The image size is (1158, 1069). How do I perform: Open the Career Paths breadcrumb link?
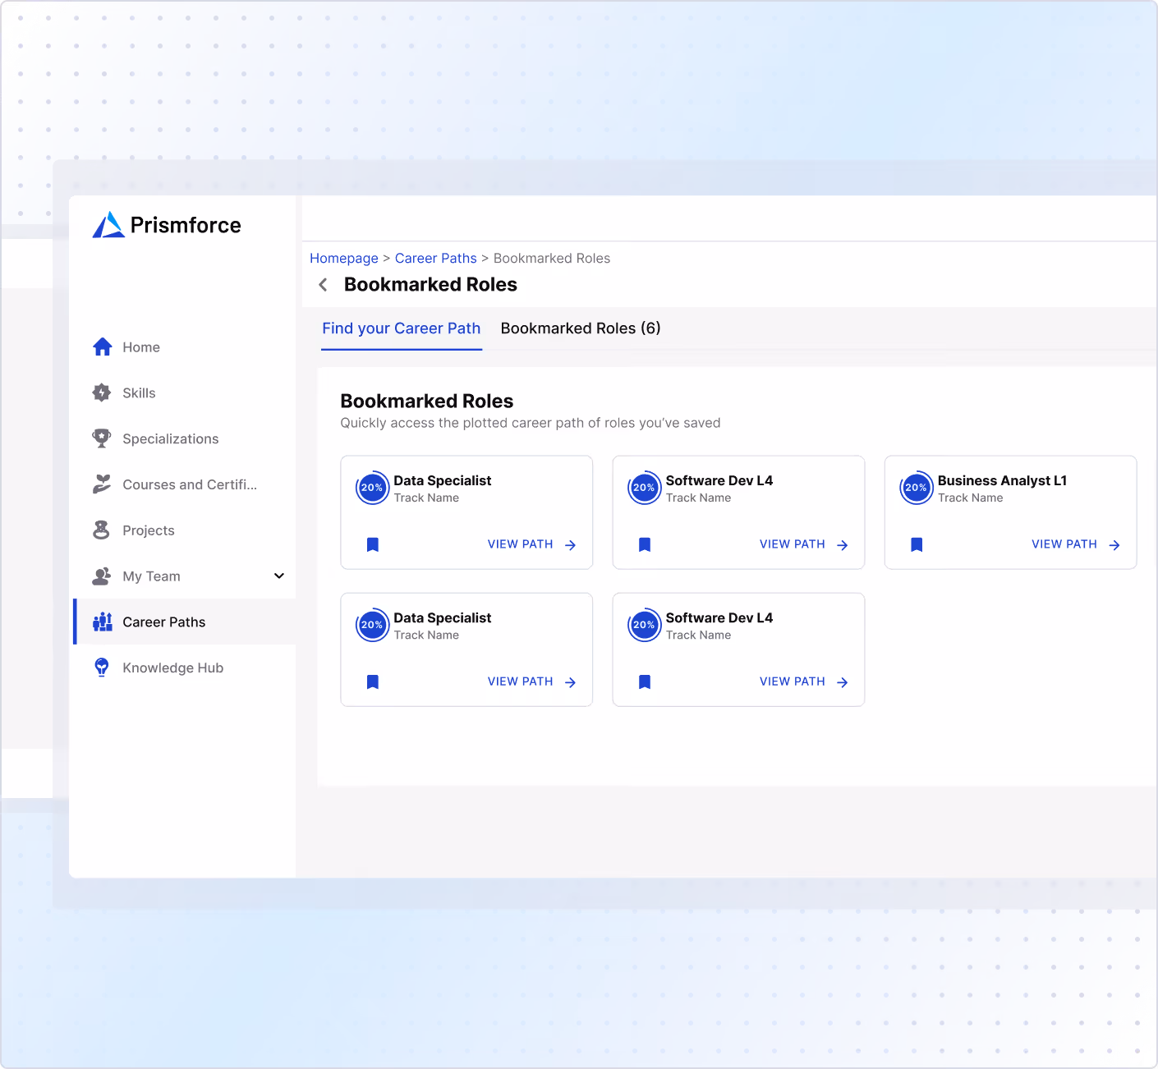[435, 258]
